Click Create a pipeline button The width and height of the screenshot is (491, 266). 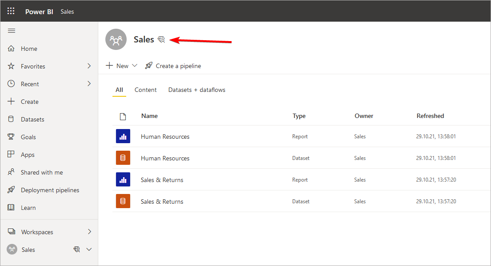(173, 66)
